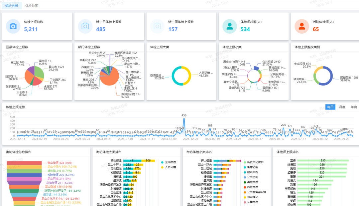The image size is (359, 206).
Task: Switch trend chart to 月度
Action: click(342, 107)
